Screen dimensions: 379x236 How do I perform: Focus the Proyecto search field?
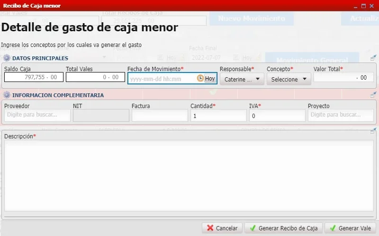tap(341, 115)
